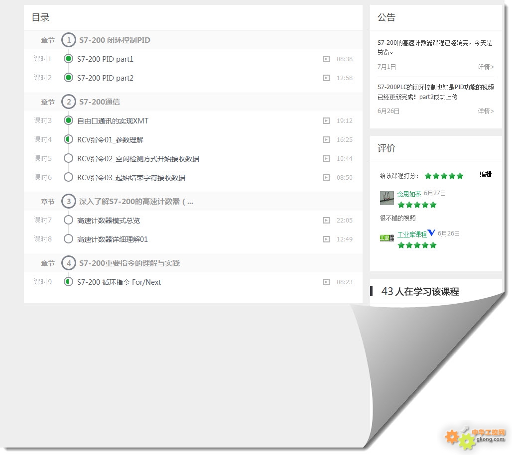Click the 工业库课程 username link
Image resolution: width=512 pixels, height=455 pixels.
[412, 234]
